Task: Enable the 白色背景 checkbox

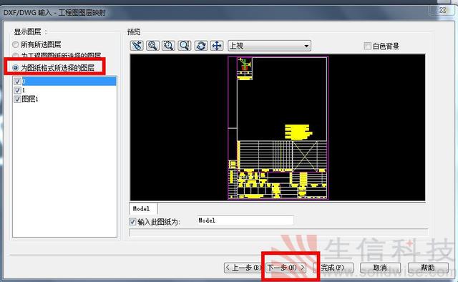Action: [367, 46]
